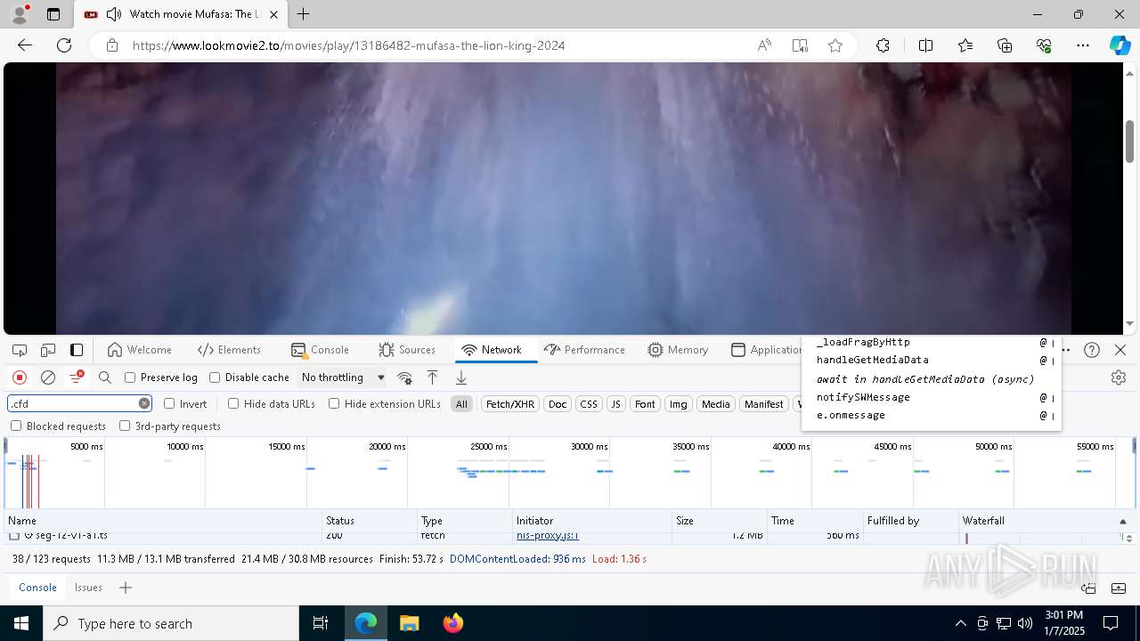The width and height of the screenshot is (1140, 641).
Task: Expand the console drawer icon
Action: tap(1118, 588)
